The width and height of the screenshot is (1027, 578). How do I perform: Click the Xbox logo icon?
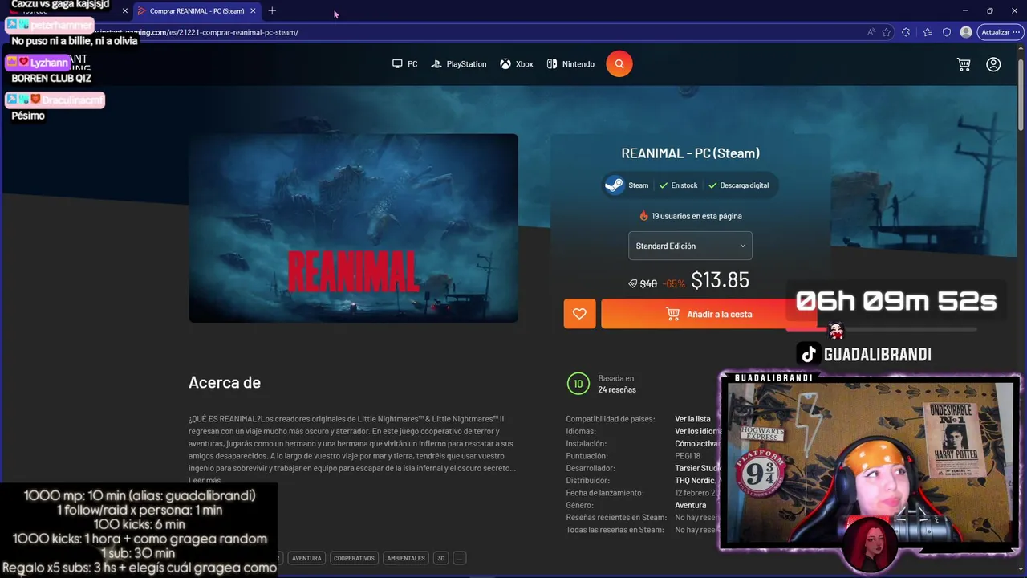pyautogui.click(x=505, y=64)
